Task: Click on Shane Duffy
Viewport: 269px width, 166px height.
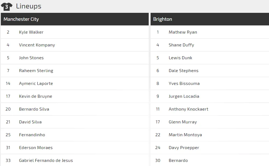Action: tap(181, 45)
